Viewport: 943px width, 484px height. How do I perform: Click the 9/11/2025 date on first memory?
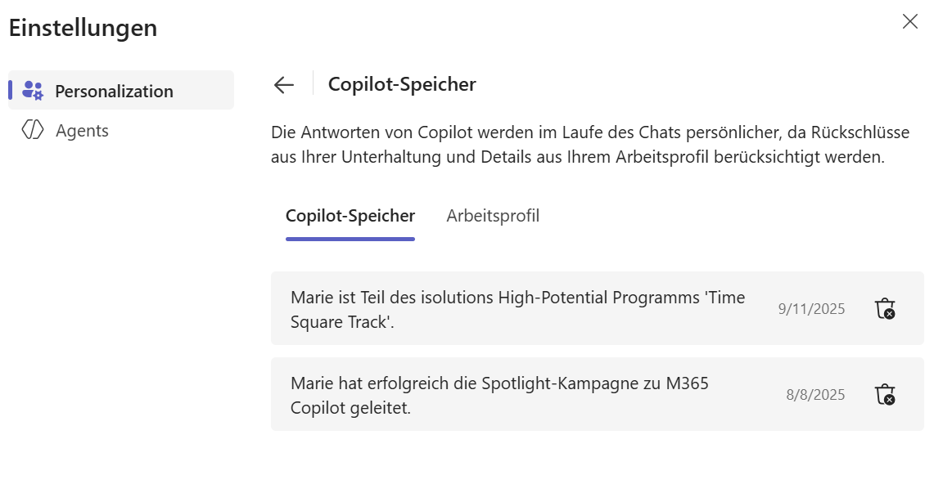point(811,309)
